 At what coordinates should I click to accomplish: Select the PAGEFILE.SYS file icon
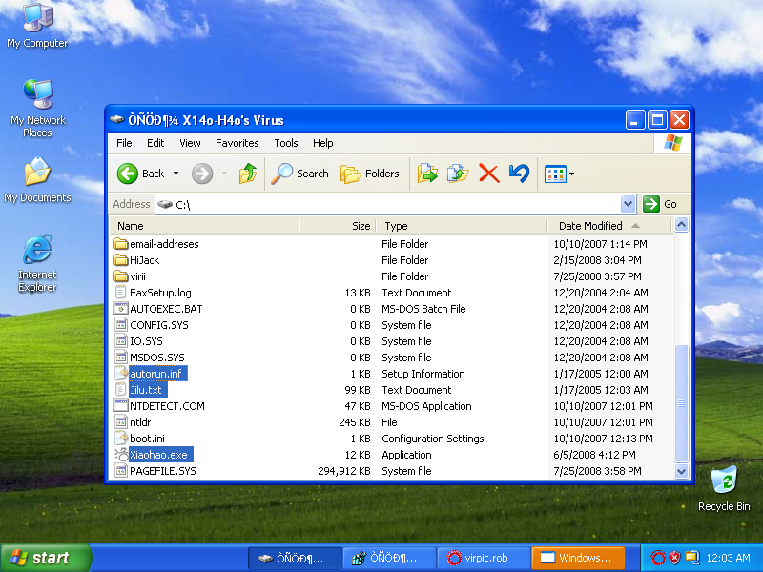coord(121,471)
